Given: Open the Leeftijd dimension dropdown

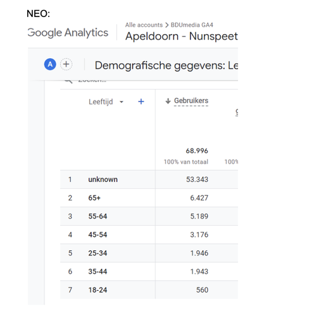Looking at the screenshot, I should (106, 102).
